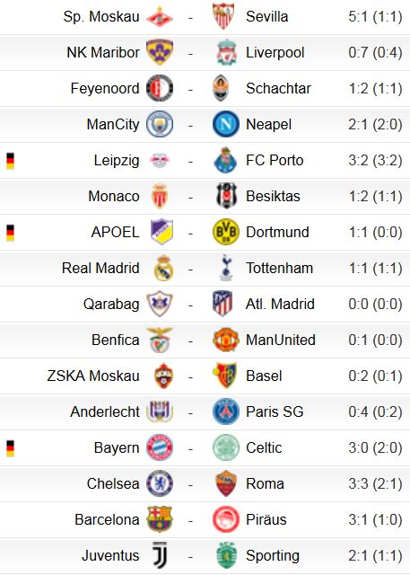Click the Borussia Dortmund BVB logo
410x575 pixels.
226,232
